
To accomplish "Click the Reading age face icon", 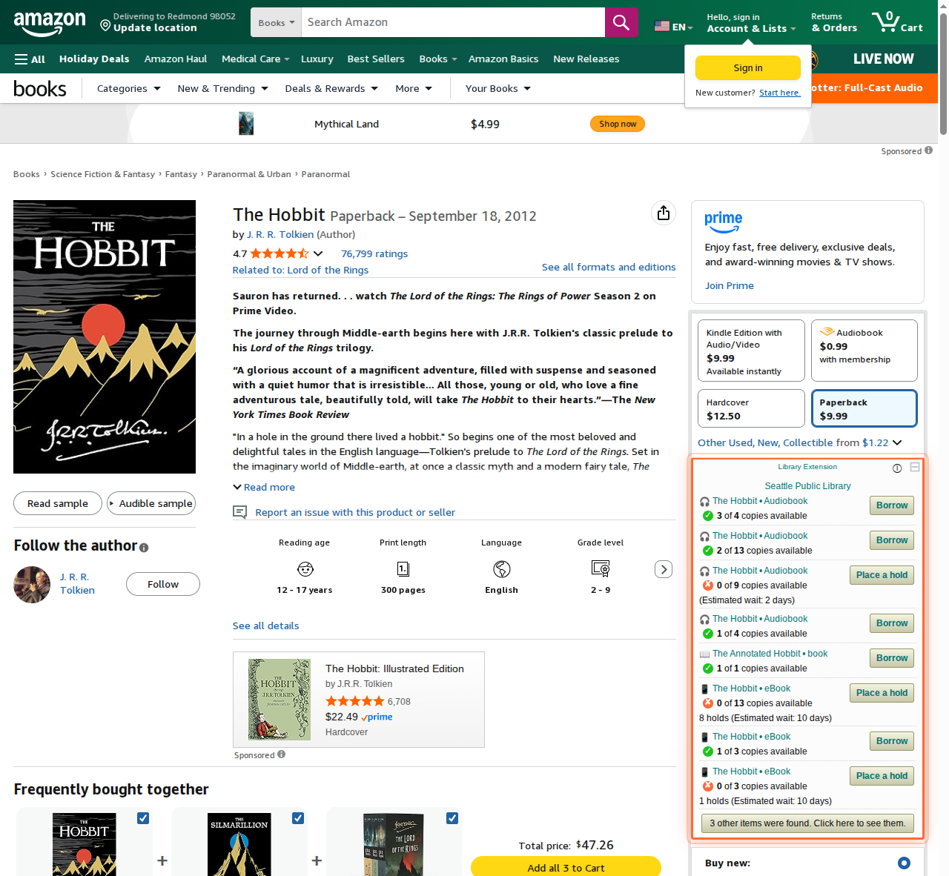I will click(305, 569).
